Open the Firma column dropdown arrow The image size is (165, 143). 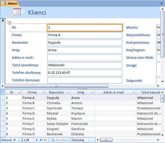[44, 92]
